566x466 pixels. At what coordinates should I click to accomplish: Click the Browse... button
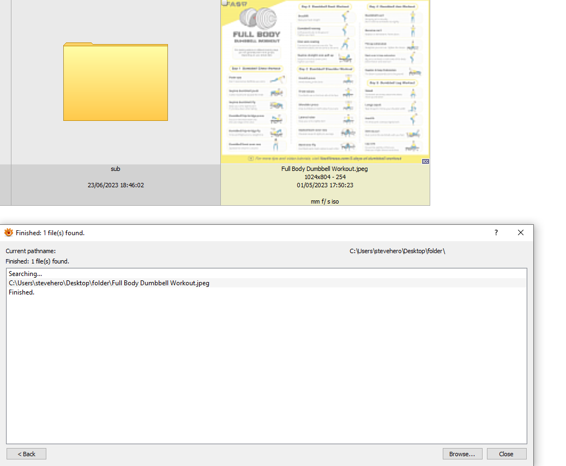pos(462,454)
